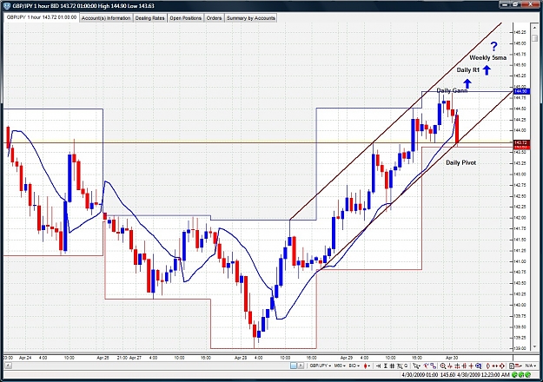The image size is (543, 382).
Task: Open the Dealing Rates tab
Action: click(x=149, y=18)
